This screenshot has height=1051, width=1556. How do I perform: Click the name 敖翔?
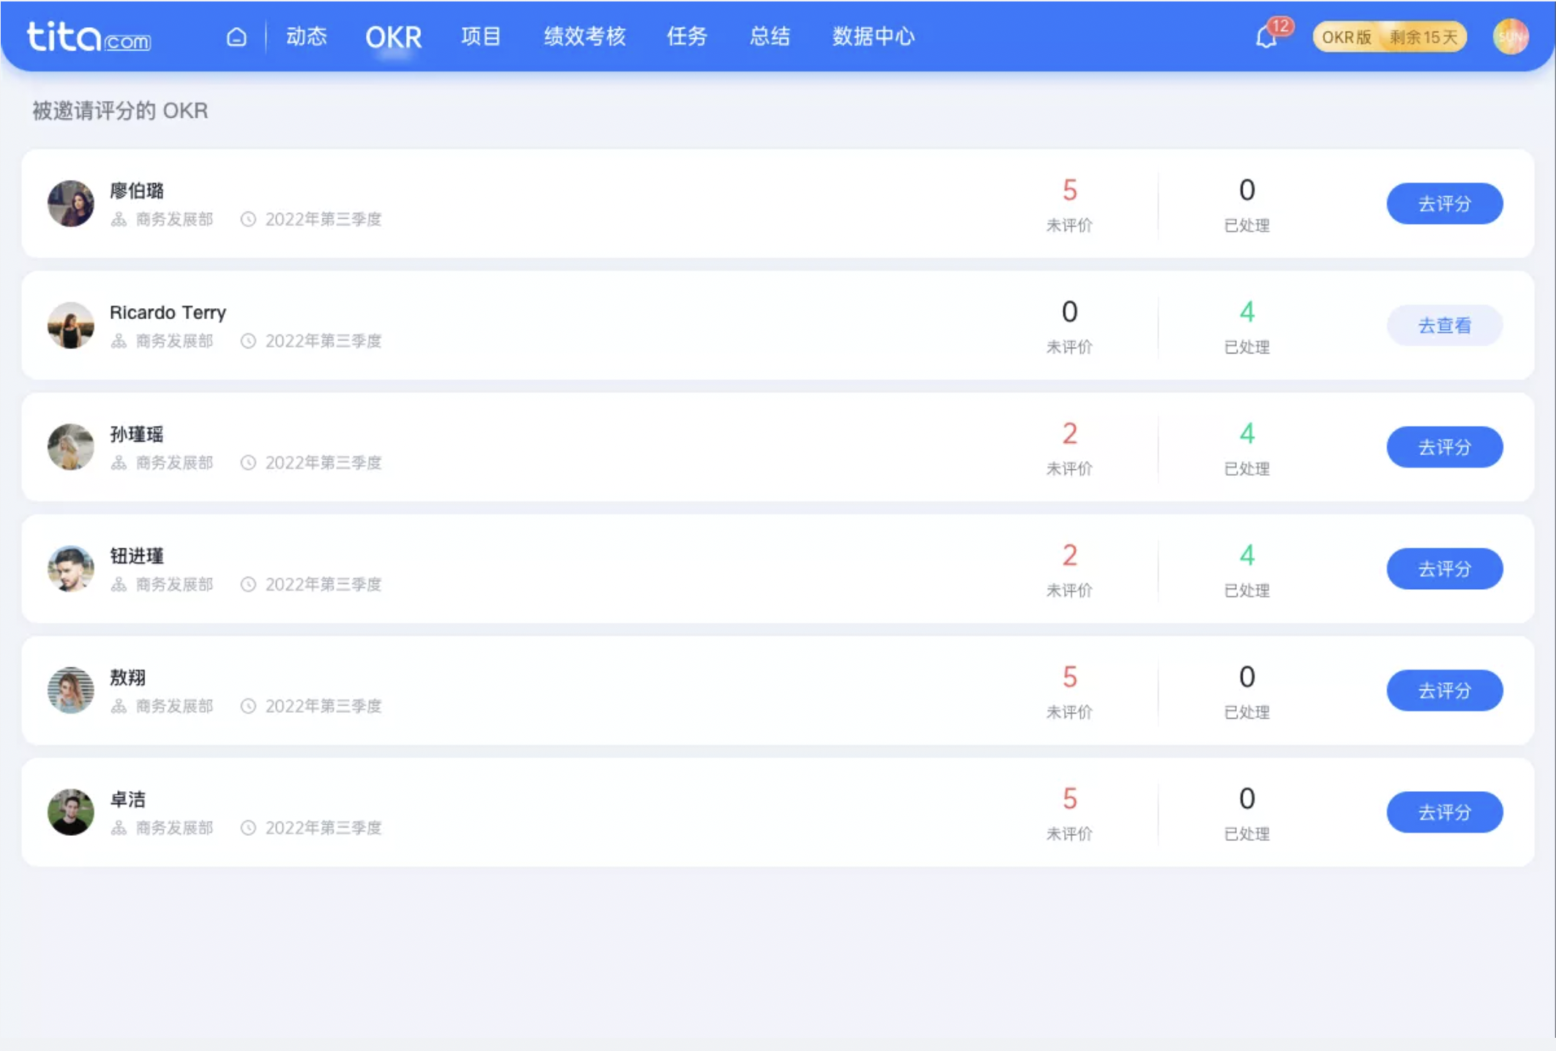128,678
